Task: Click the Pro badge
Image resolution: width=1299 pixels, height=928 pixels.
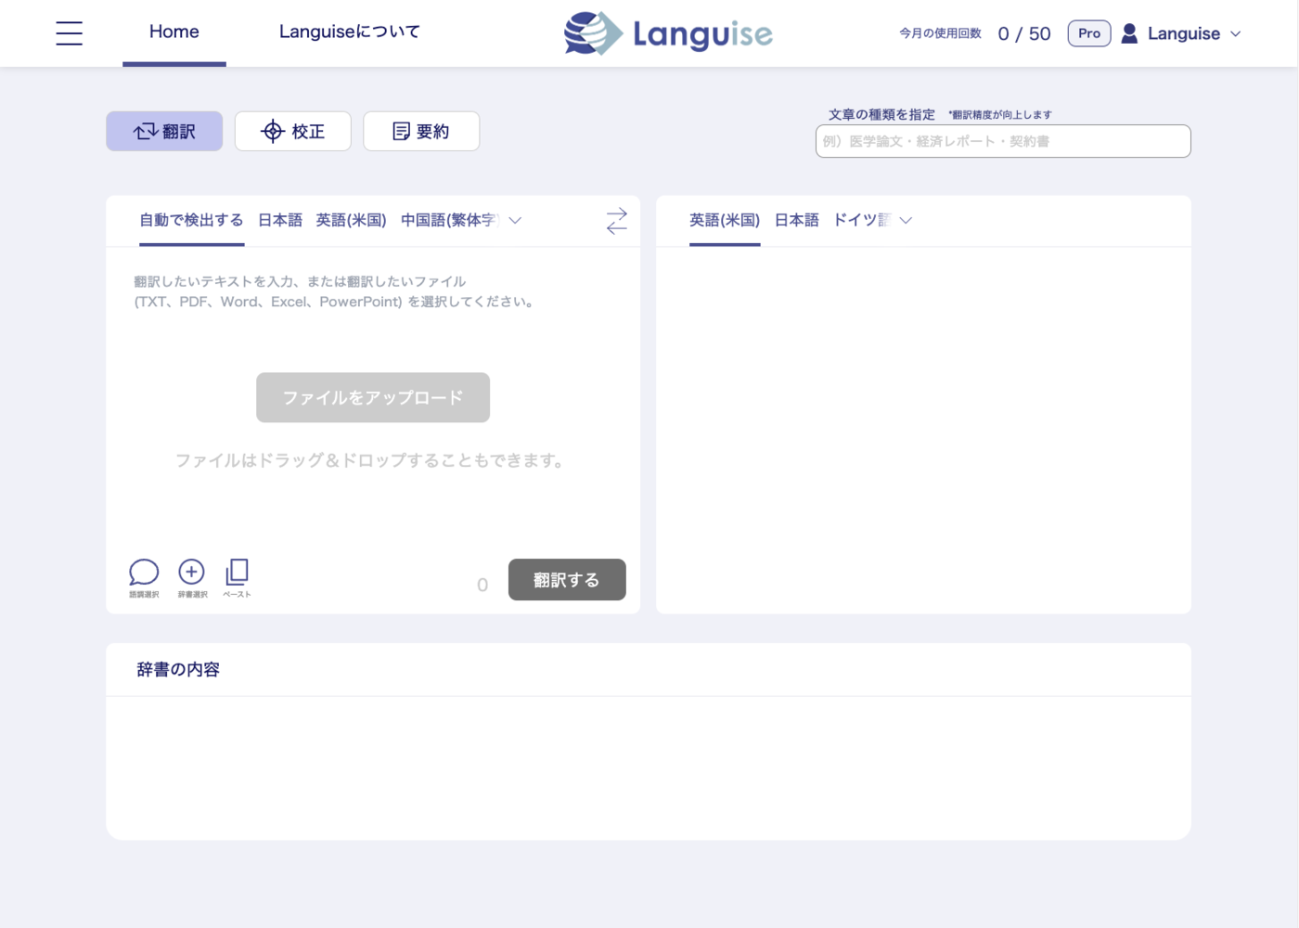Action: coord(1088,32)
